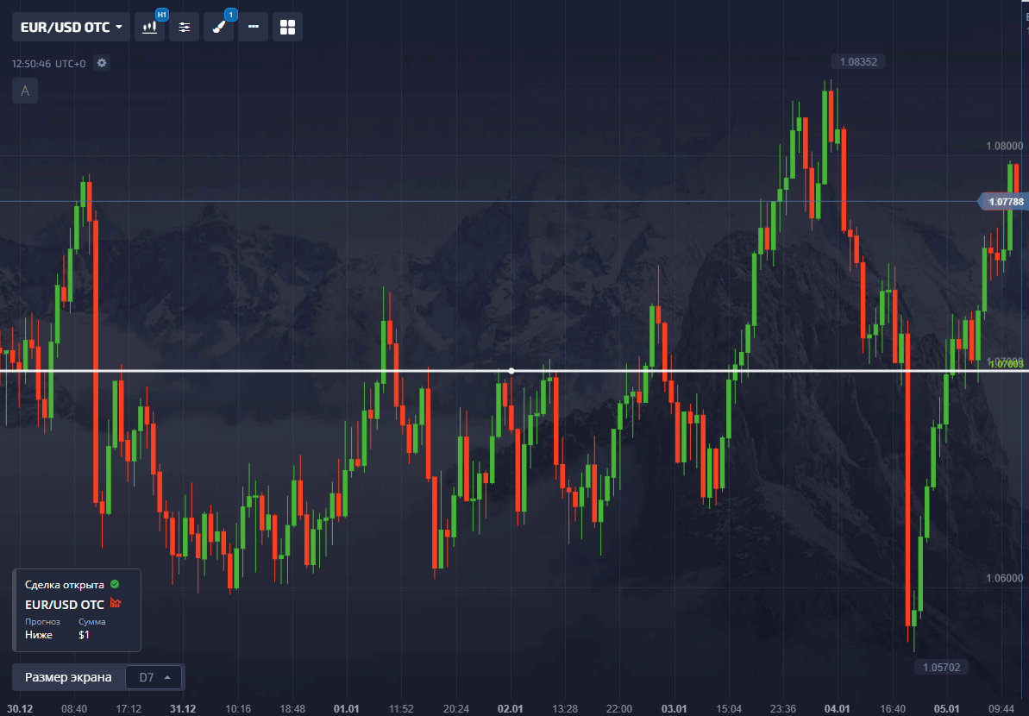Open the indicators settings sliders icon
This screenshot has height=716, width=1029.
[x=185, y=27]
